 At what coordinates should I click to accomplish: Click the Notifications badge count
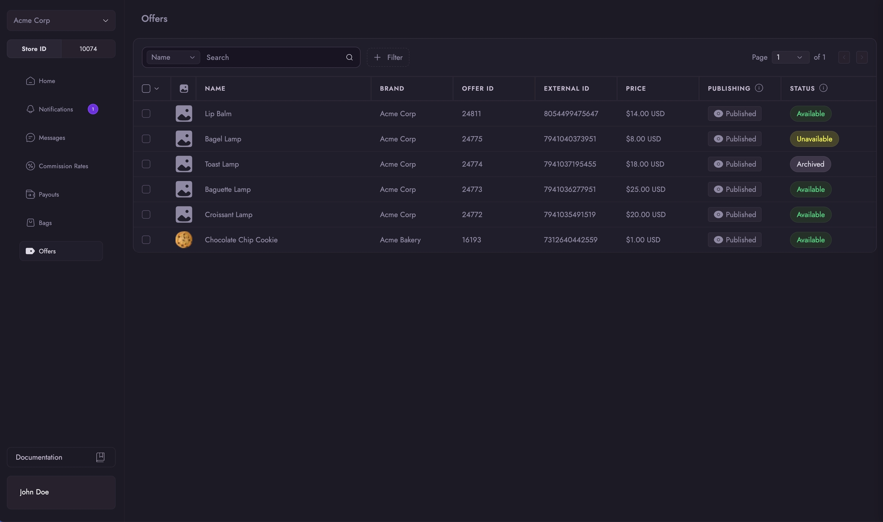93,109
